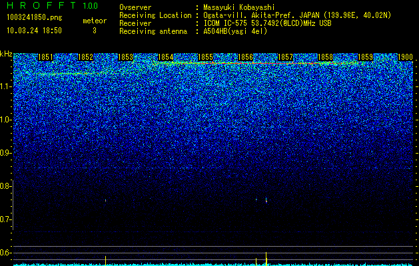Click the tallest yellow intensity spike

266,259
